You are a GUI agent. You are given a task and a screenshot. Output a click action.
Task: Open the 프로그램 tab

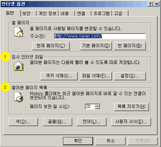pyautogui.click(x=101, y=13)
